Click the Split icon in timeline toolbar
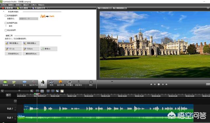This screenshot has width=210, height=123. [x=52, y=91]
